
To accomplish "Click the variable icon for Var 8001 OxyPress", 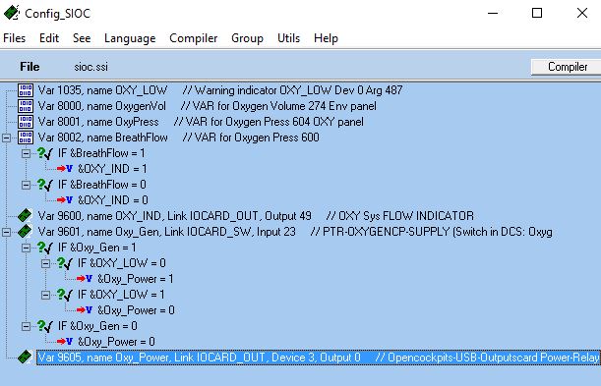I will click(26, 122).
